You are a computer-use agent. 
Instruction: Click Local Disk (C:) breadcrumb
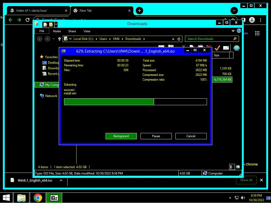[83, 39]
